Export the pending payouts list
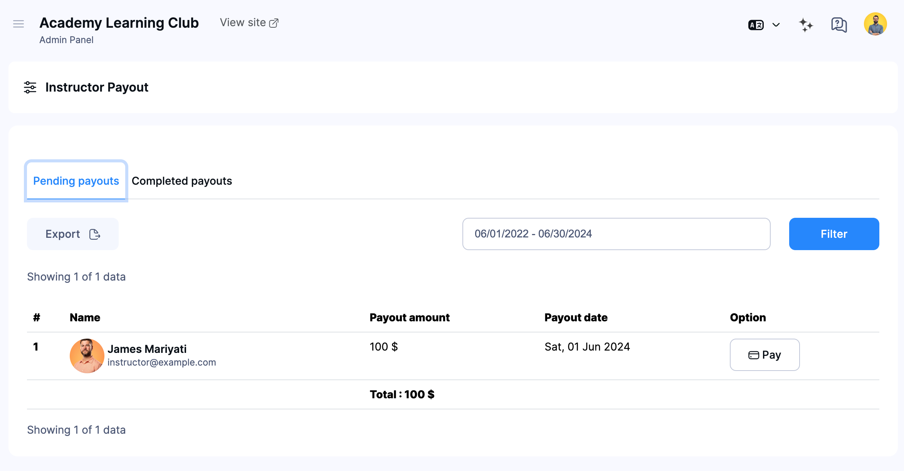This screenshot has width=904, height=471. [72, 234]
